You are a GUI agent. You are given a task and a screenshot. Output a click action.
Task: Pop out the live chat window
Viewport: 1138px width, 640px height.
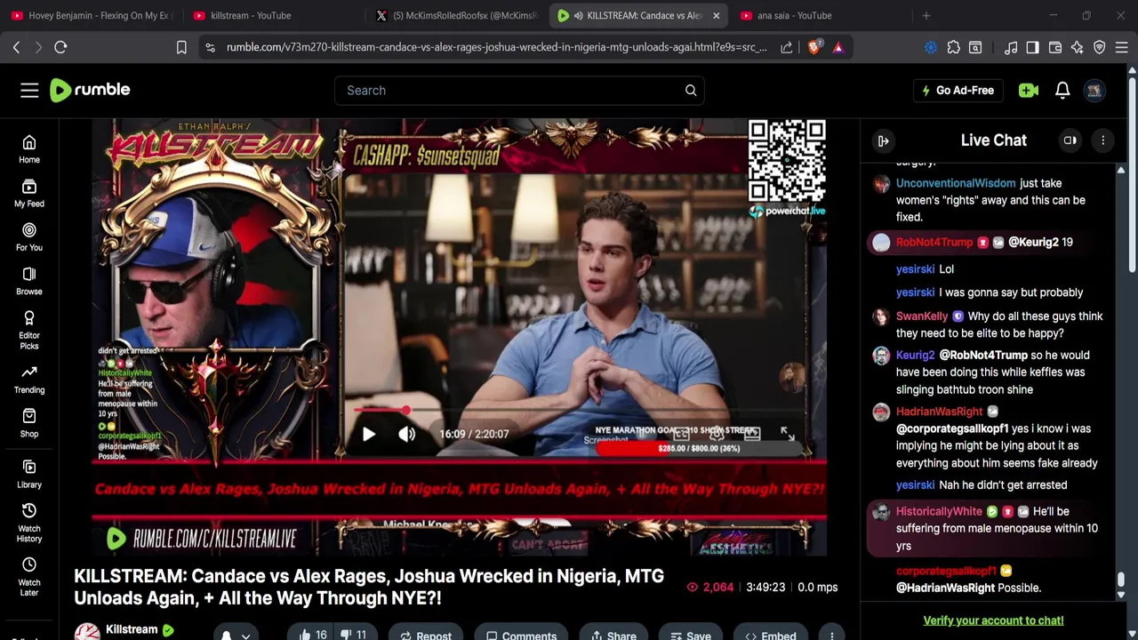1070,140
